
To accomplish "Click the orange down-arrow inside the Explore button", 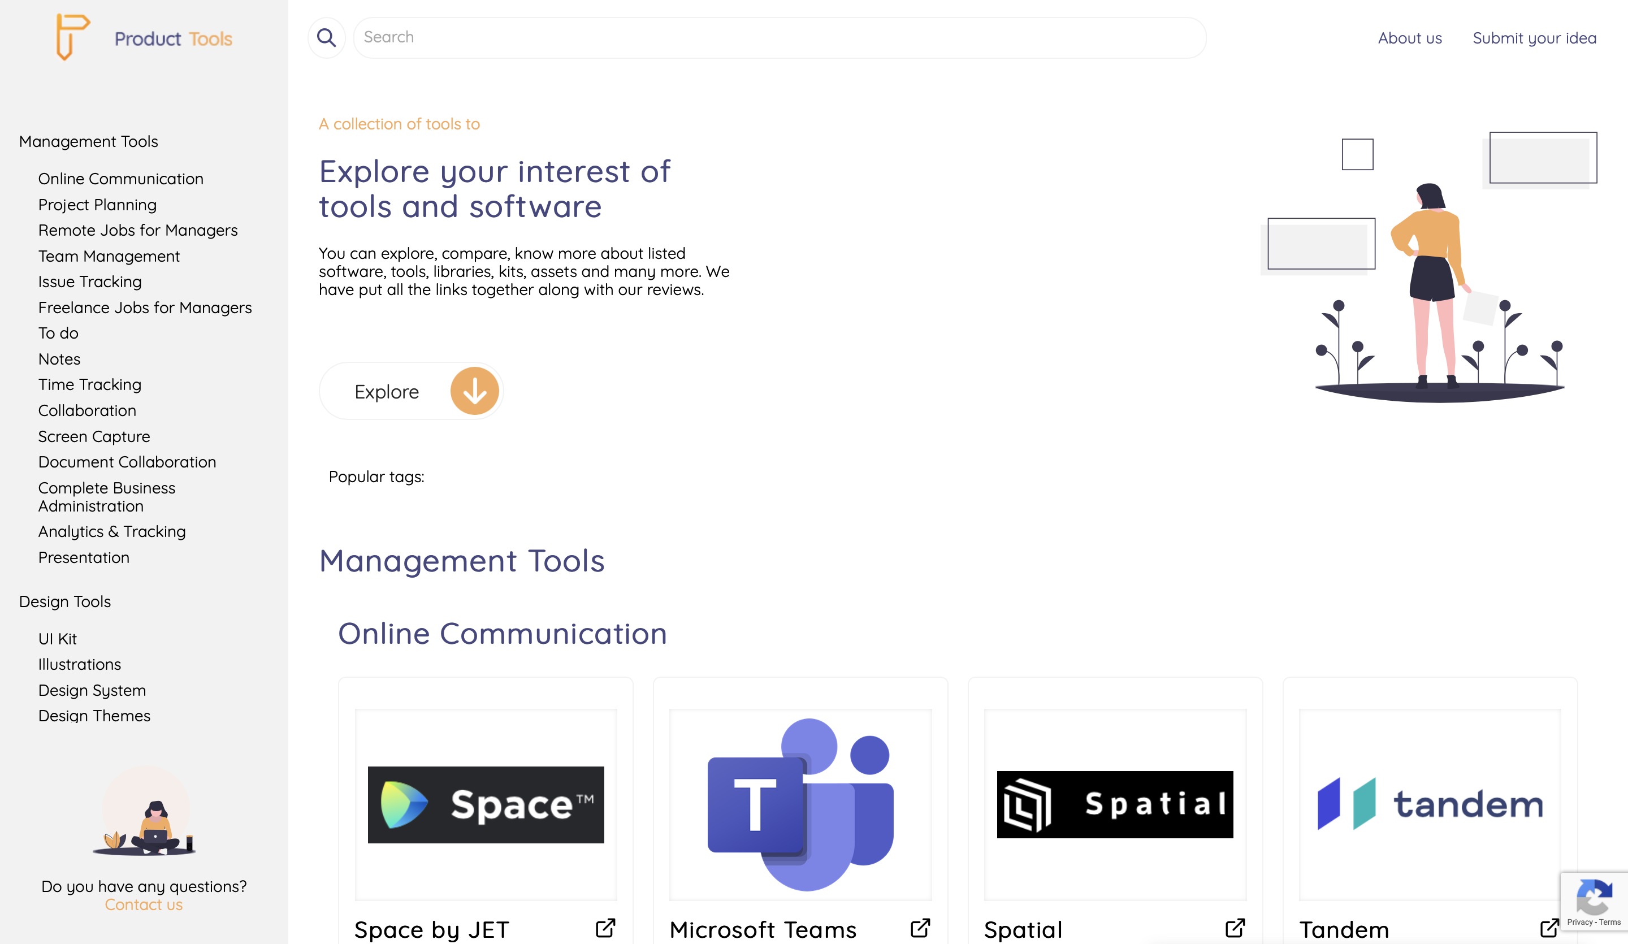I will pos(474,390).
